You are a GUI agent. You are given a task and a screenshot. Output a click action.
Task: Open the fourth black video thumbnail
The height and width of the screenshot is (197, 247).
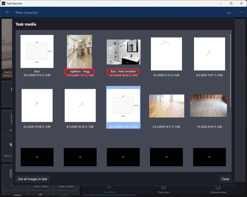click(166, 157)
